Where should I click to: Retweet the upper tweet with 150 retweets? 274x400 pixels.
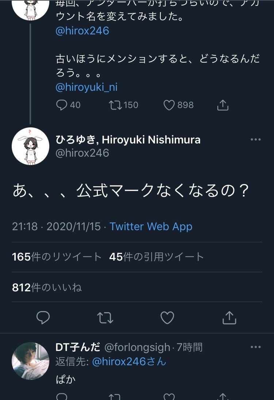(x=123, y=105)
